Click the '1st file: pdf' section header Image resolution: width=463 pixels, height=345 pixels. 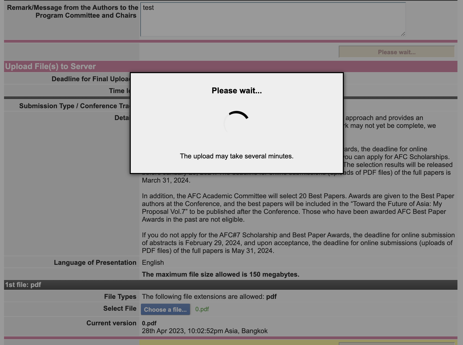click(x=231, y=285)
